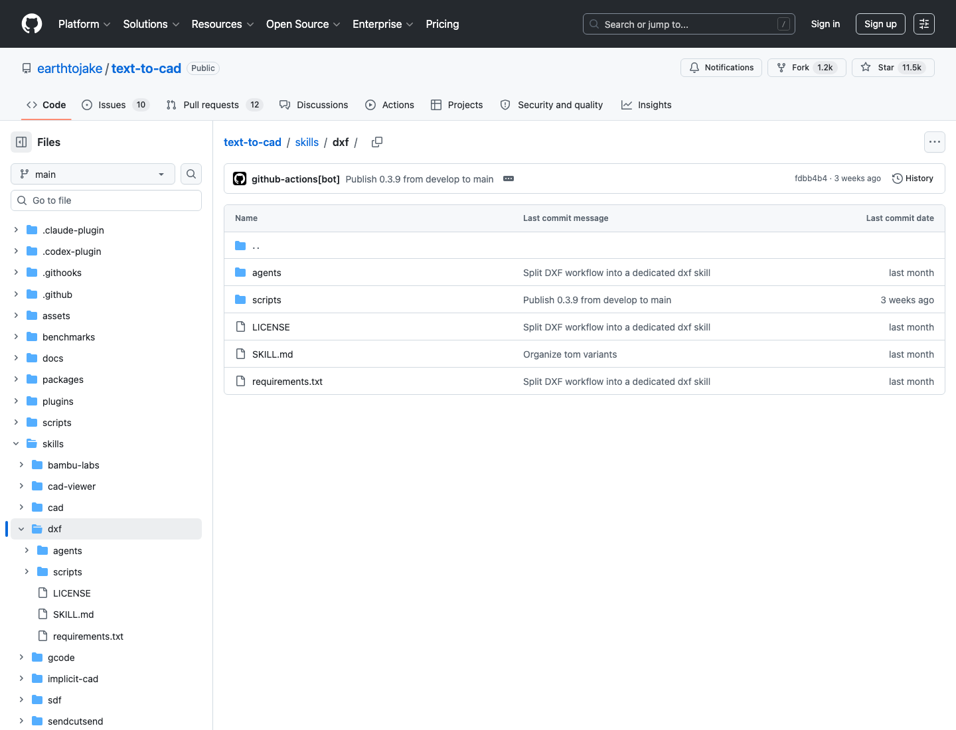
Task: Expand the Platform menu in header
Action: click(84, 24)
